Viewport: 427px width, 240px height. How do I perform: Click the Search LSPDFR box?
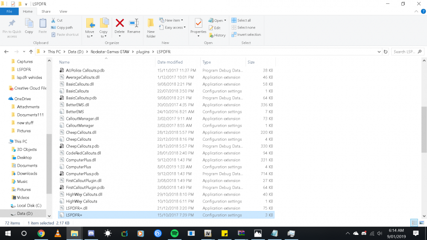pyautogui.click(x=407, y=52)
